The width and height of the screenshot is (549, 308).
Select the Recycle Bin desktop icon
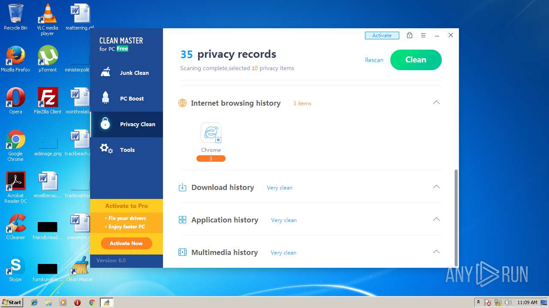(x=15, y=17)
